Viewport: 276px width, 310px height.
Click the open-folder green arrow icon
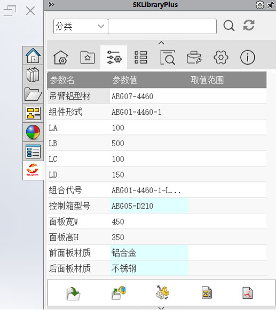(x=73, y=293)
